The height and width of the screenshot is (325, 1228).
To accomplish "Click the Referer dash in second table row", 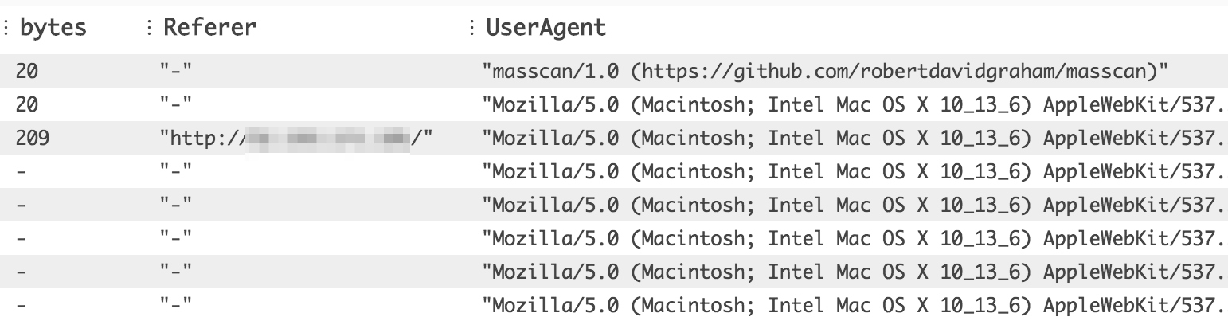I will click(x=176, y=104).
